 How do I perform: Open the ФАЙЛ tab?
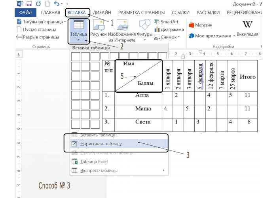tap(25, 13)
